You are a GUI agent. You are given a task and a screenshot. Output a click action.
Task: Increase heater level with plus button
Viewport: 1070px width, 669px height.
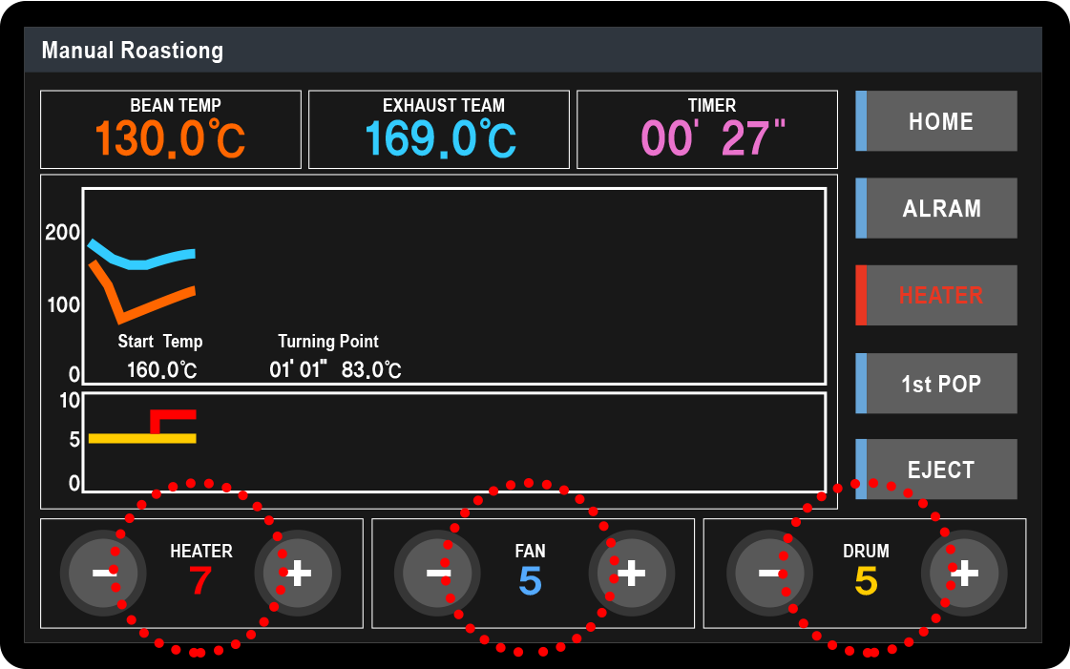(x=300, y=573)
